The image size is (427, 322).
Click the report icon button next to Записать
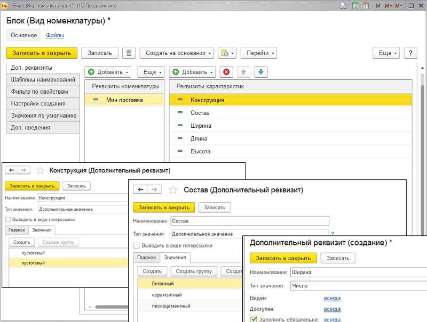(129, 53)
